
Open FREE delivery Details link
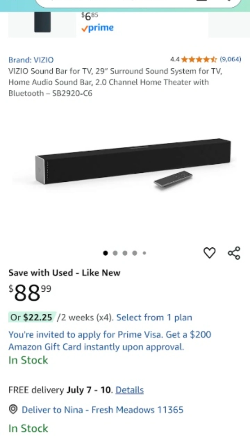point(130,390)
